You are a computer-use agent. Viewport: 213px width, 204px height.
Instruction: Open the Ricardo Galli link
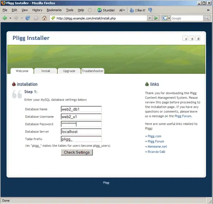pyautogui.click(x=156, y=152)
